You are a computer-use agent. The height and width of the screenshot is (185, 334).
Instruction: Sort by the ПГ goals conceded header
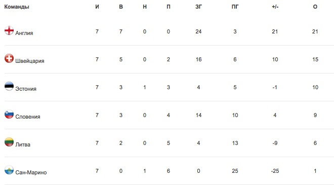(235, 7)
